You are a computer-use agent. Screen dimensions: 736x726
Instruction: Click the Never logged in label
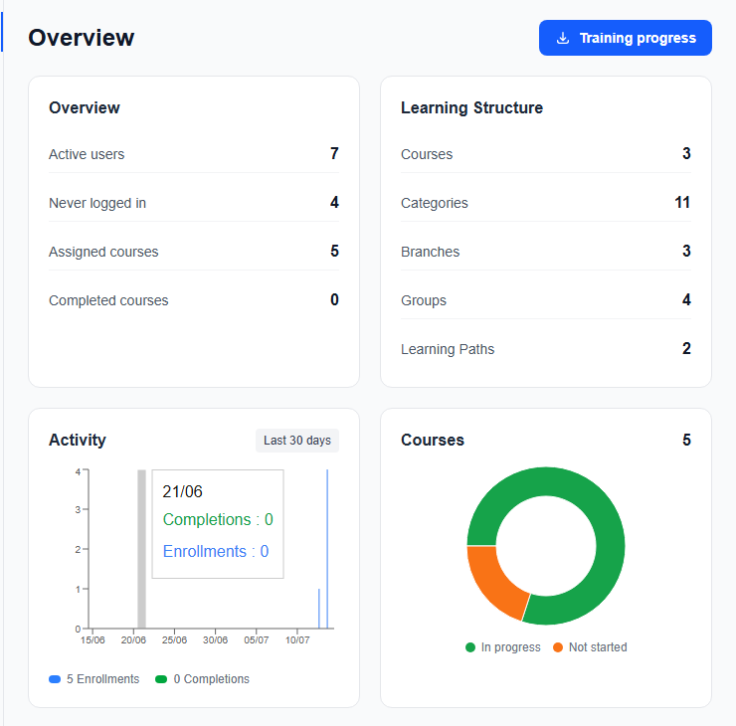tap(97, 203)
